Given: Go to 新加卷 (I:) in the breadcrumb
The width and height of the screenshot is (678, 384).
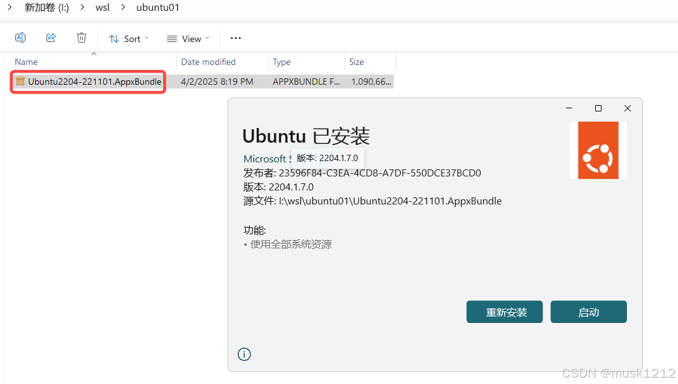Looking at the screenshot, I should pos(47,8).
